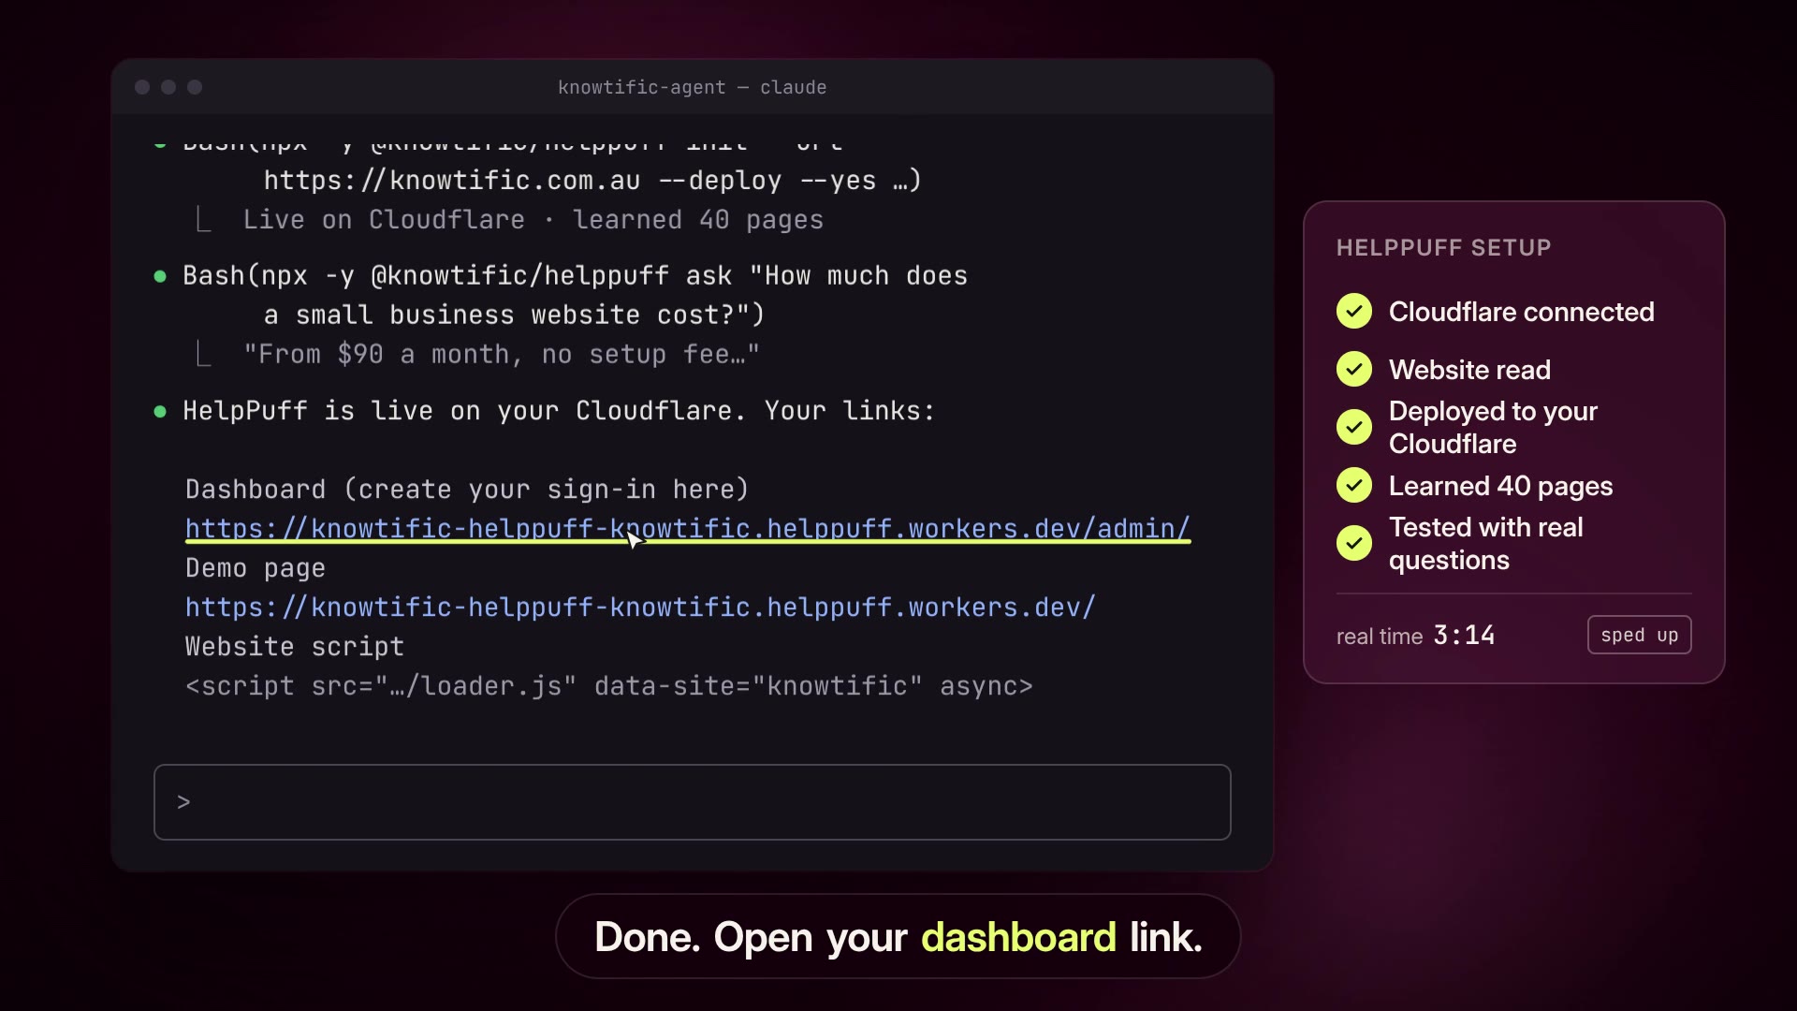The image size is (1797, 1011).
Task: Click the real time 3:14 value
Action: click(1464, 636)
